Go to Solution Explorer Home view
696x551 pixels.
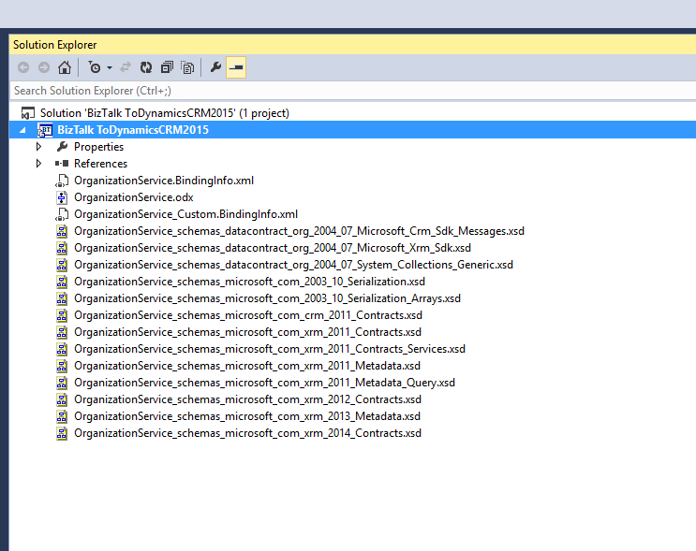coord(65,67)
